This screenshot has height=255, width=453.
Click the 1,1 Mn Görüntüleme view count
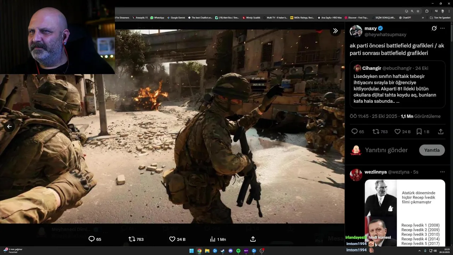[421, 116]
